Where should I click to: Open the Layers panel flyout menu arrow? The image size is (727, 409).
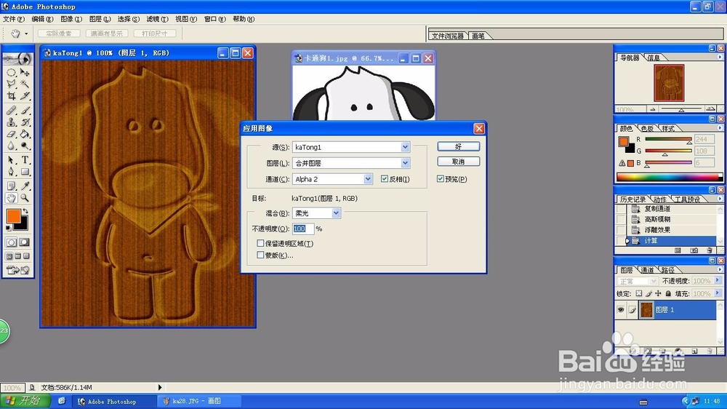(720, 270)
